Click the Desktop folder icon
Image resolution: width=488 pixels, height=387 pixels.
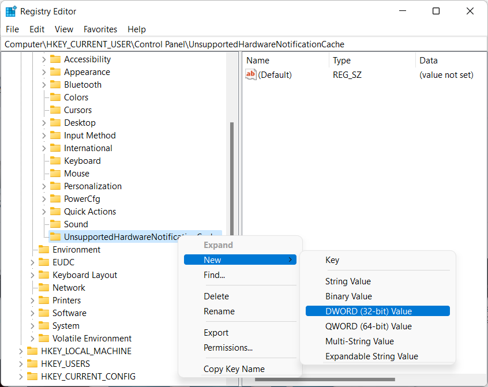click(x=55, y=123)
